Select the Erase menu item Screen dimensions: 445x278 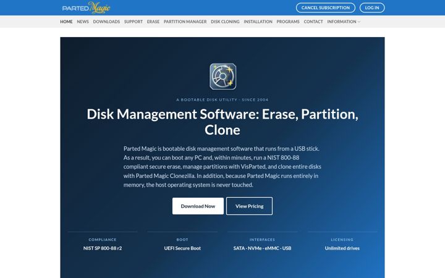pos(153,22)
